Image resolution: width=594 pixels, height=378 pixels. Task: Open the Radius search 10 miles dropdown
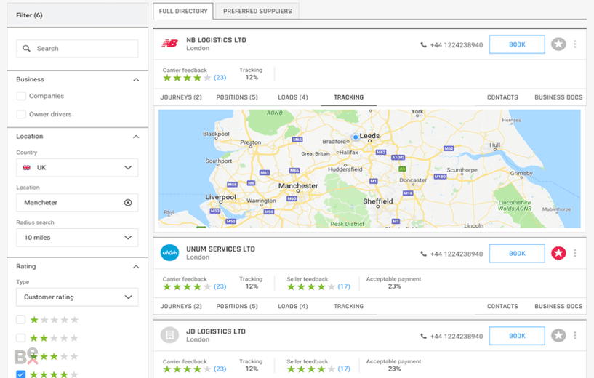click(x=77, y=238)
